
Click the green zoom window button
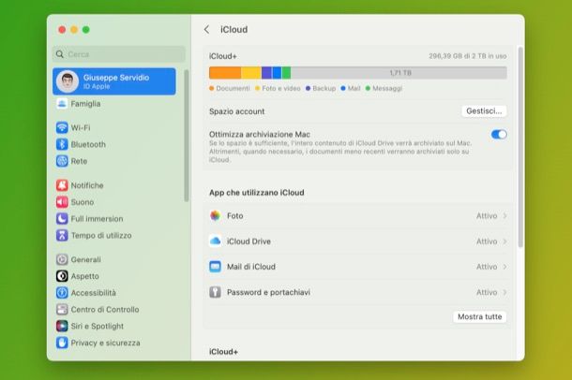(x=86, y=30)
